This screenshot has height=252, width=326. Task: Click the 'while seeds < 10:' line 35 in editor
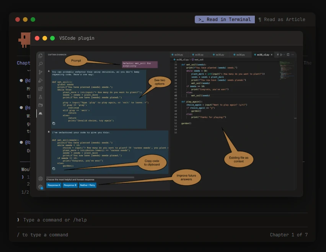(x=197, y=71)
